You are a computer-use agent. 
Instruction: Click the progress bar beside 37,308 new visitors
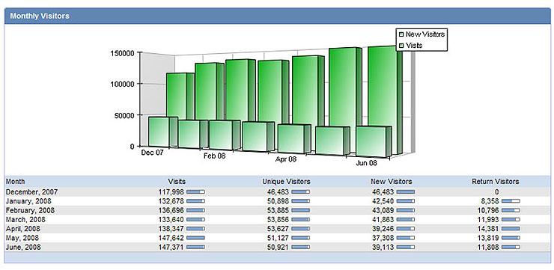pos(406,238)
